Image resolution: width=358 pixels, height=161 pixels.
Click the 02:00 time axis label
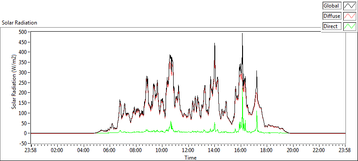coord(57,150)
